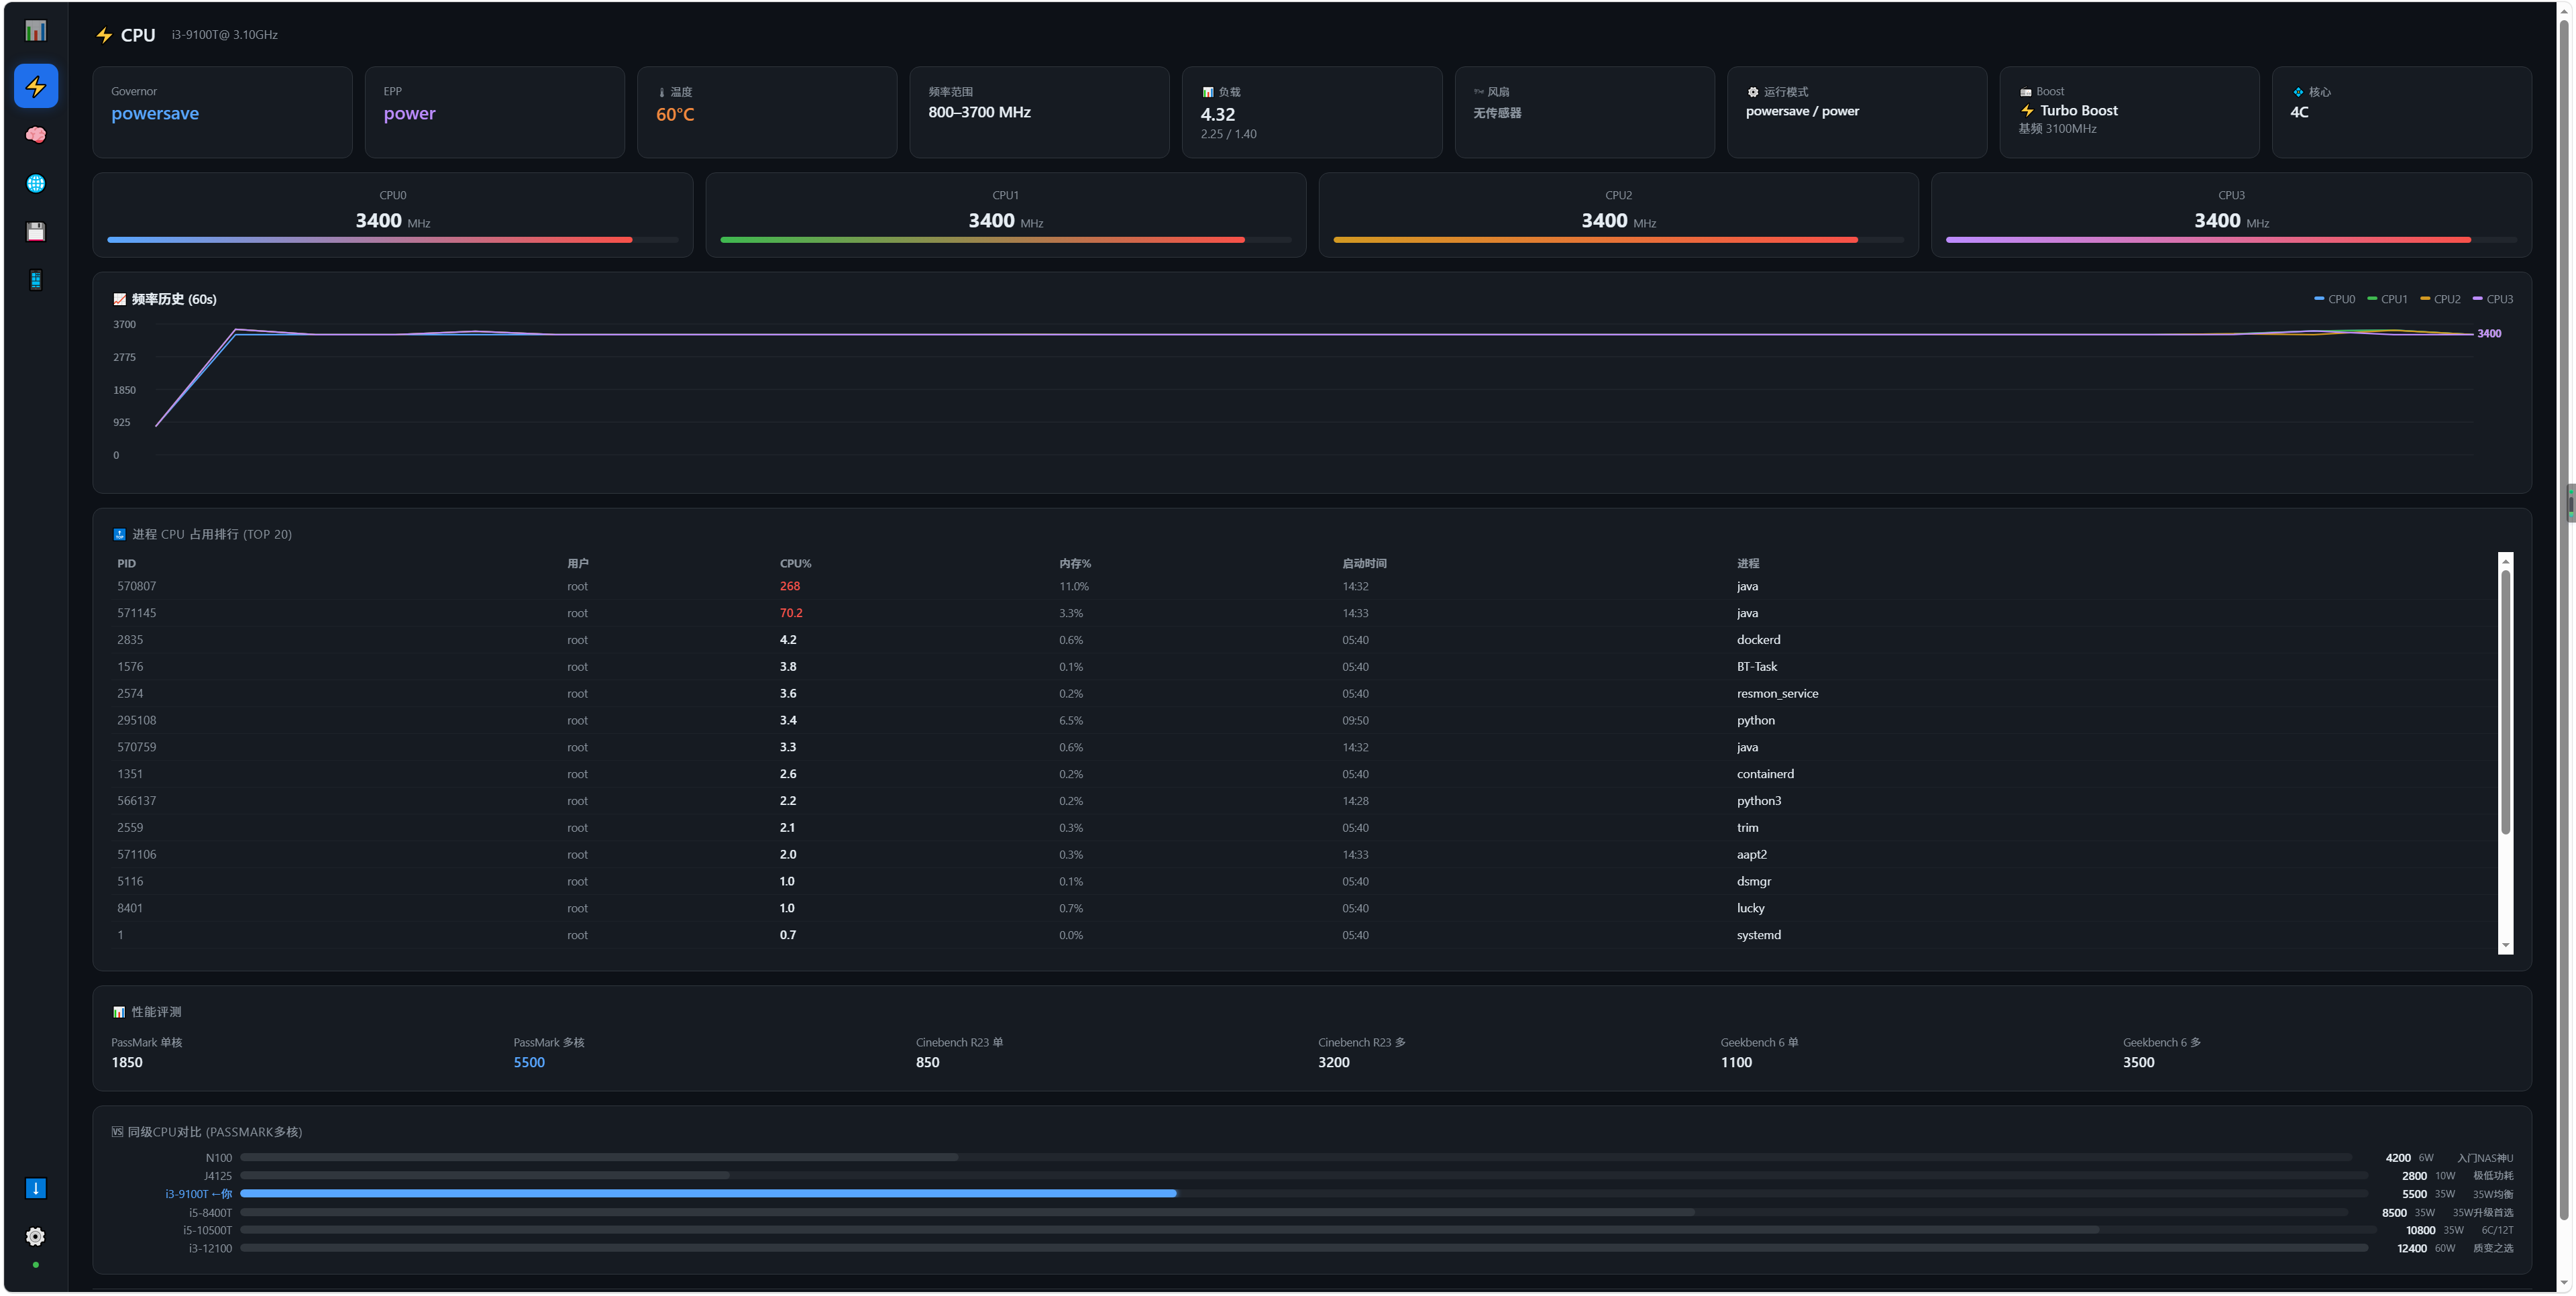Sort the process table by CPU% header

point(795,564)
